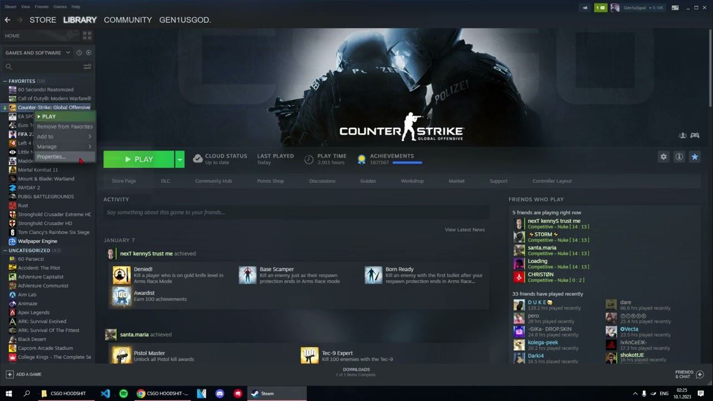
Task: Click the Base Scamper achievement icon
Action: (x=247, y=275)
